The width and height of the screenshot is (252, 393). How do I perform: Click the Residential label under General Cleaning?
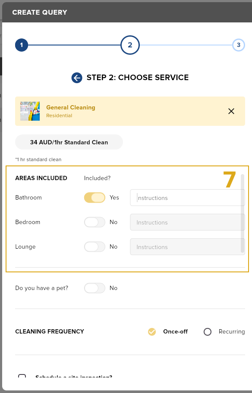(x=59, y=115)
